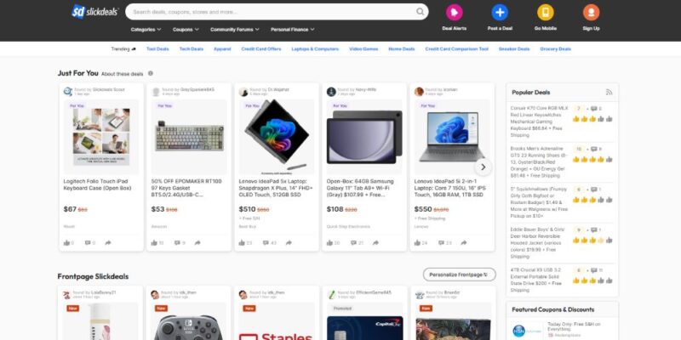Open Laptops & Computers trending link
The image size is (681, 340).
315,49
